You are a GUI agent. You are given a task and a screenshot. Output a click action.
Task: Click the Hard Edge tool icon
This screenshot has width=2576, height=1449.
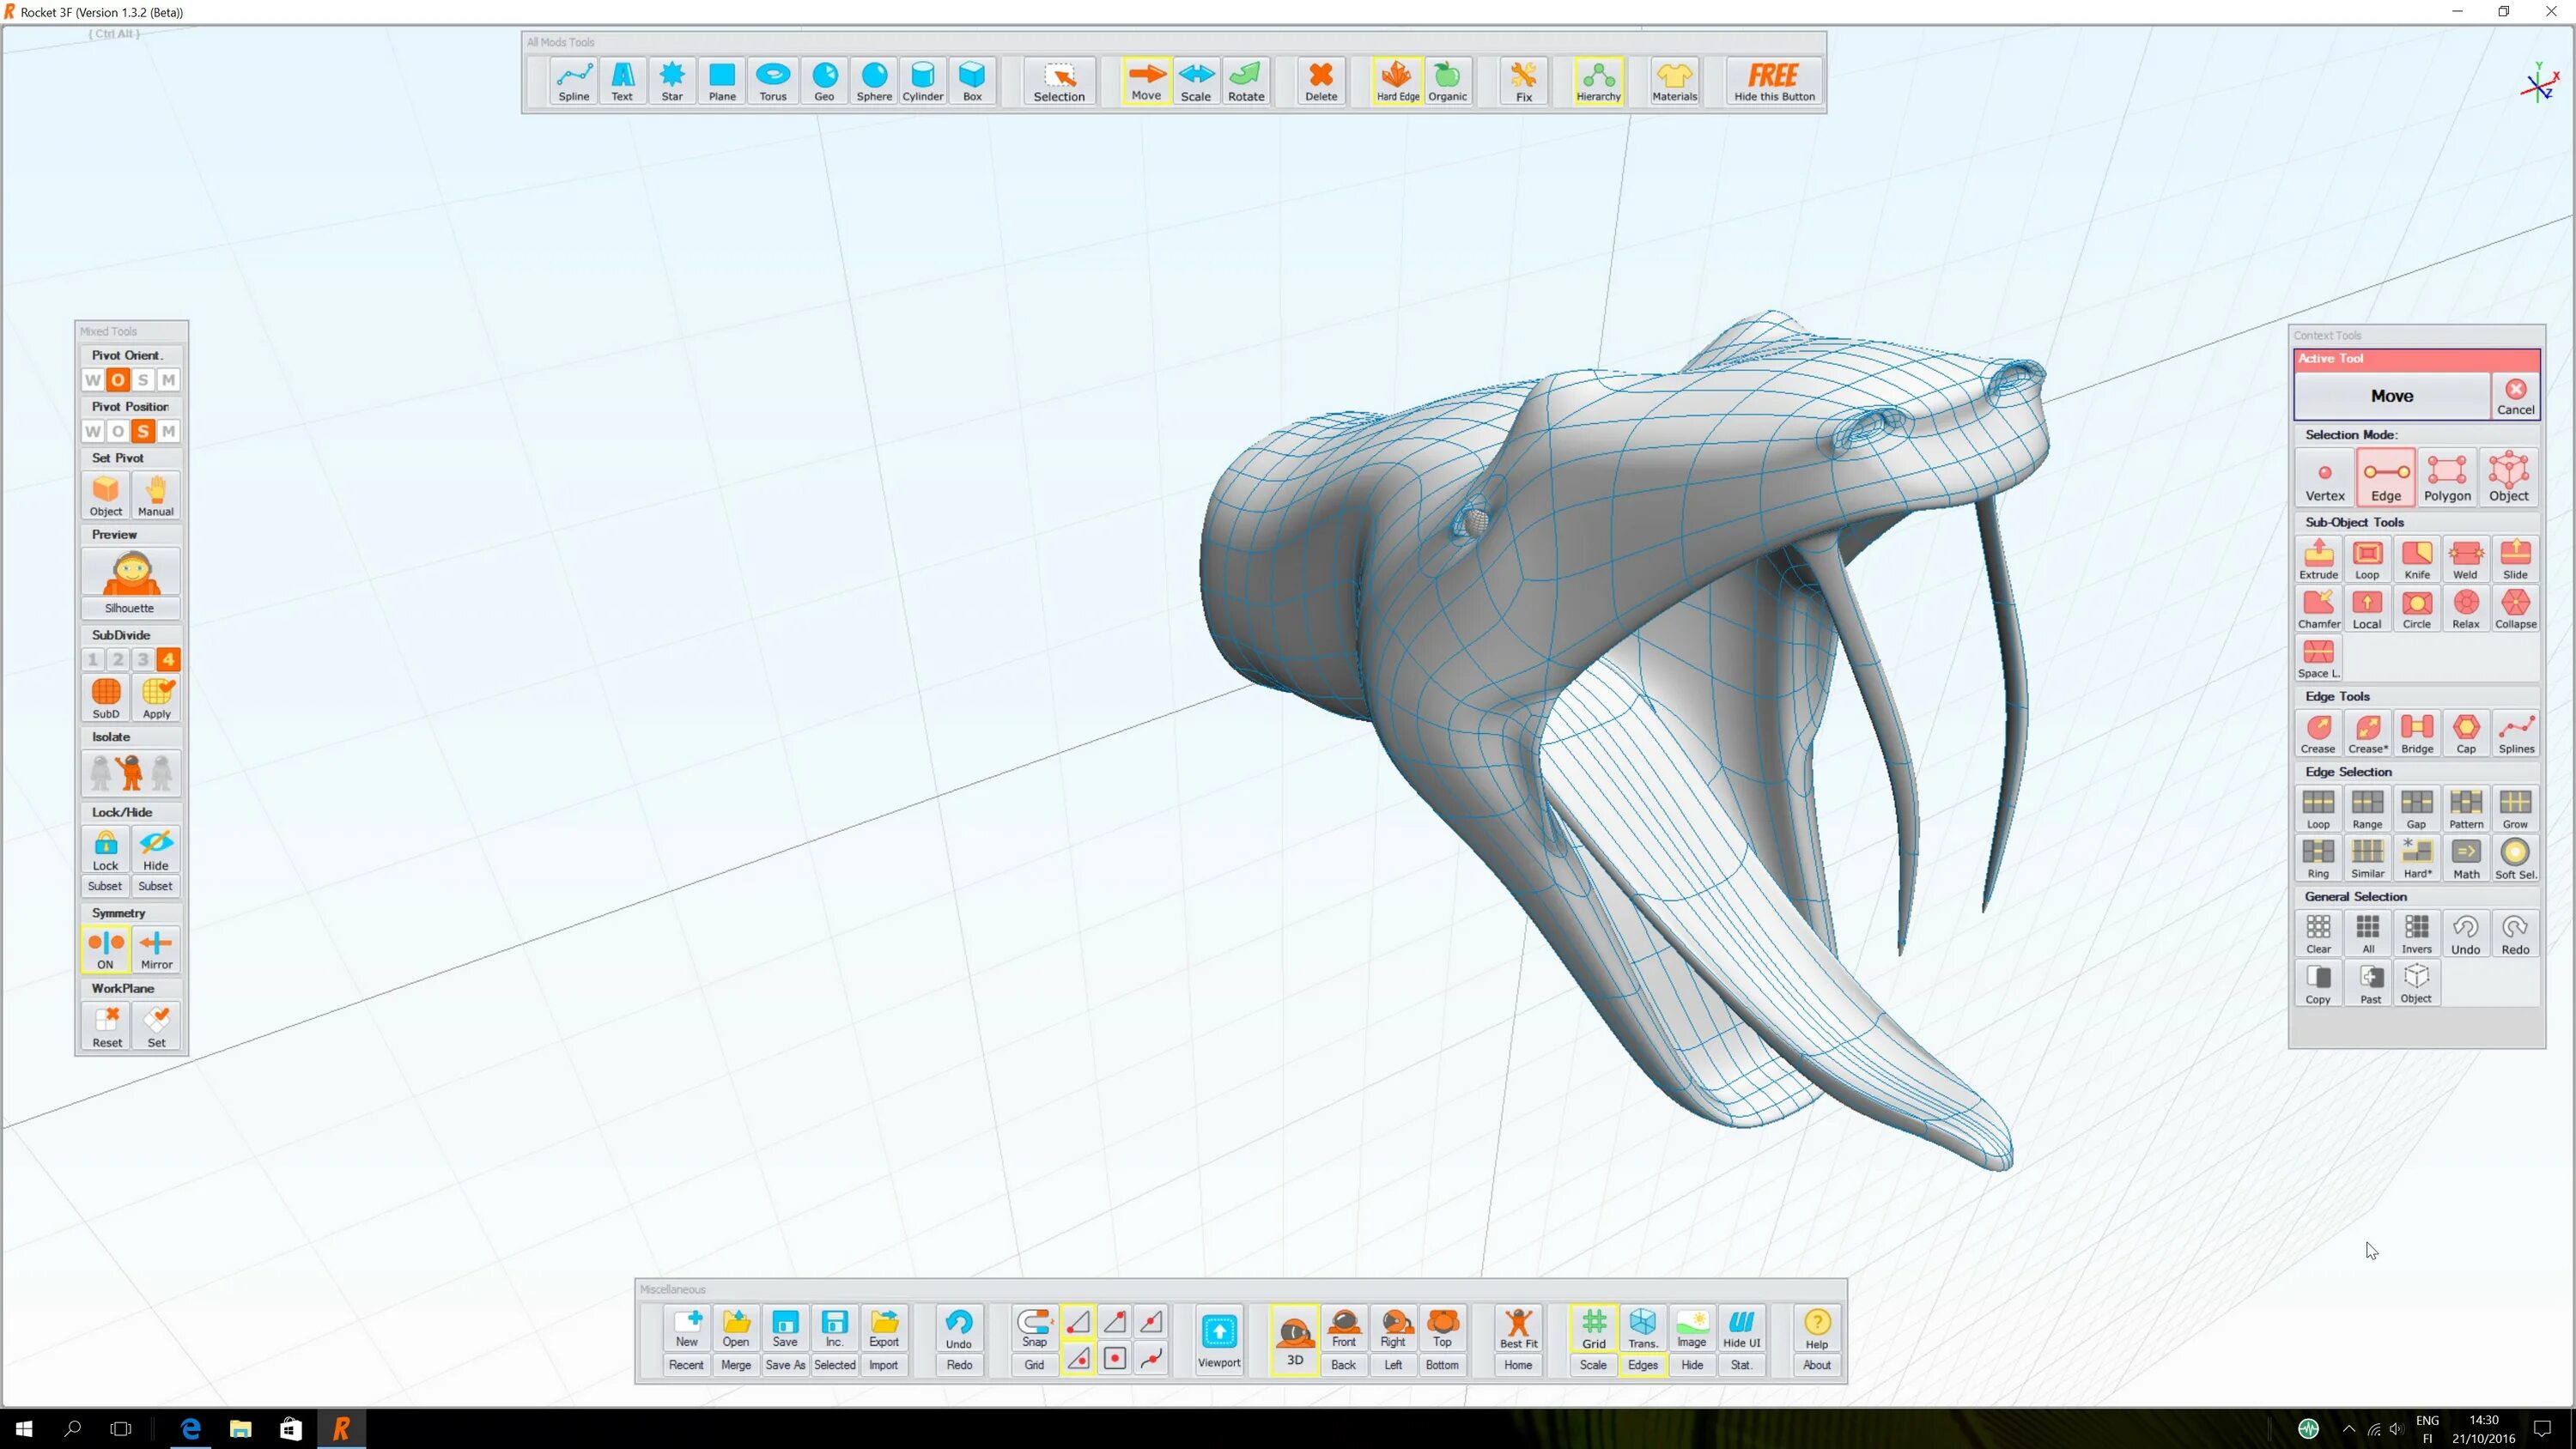1397,80
